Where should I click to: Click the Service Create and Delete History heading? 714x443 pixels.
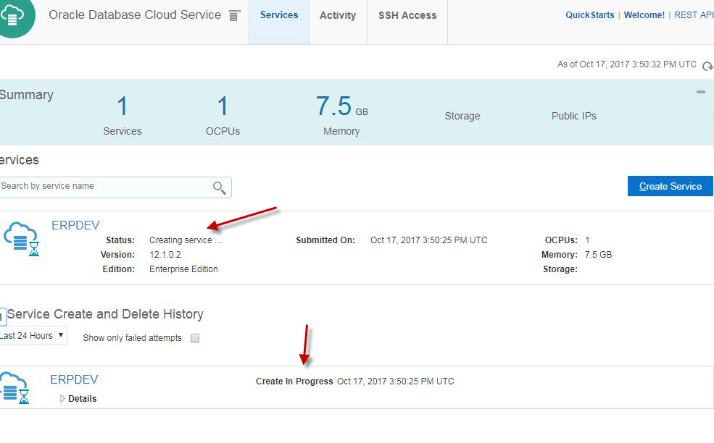point(105,314)
